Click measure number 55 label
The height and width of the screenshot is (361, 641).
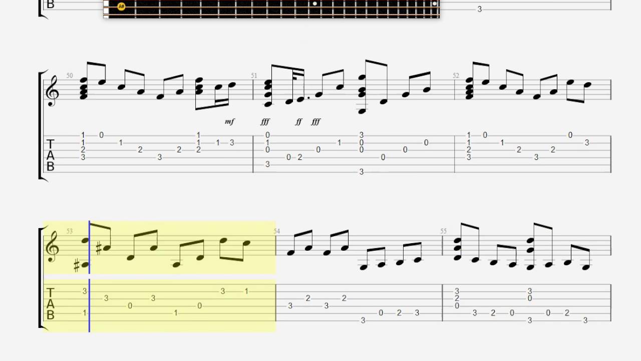click(443, 231)
